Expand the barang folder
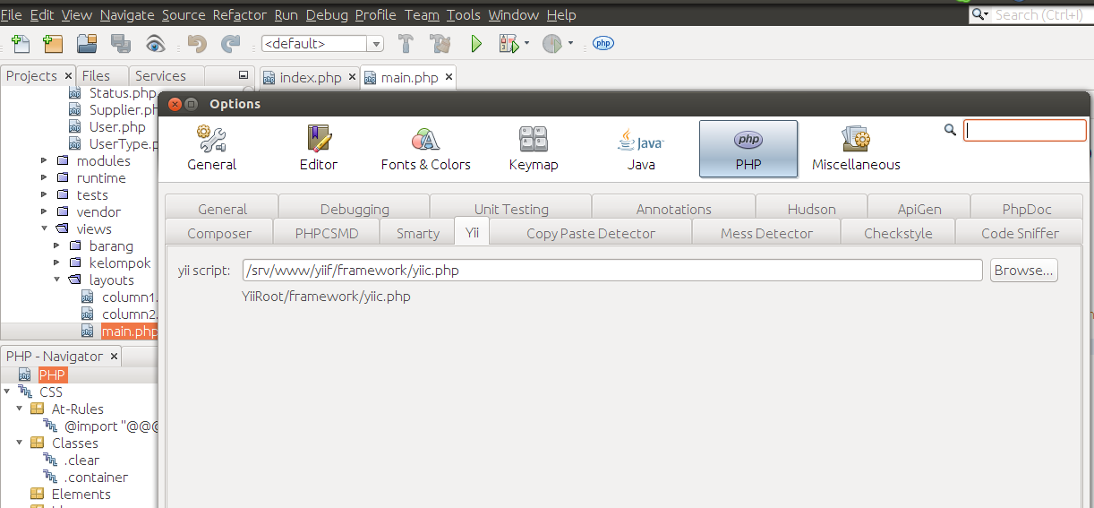This screenshot has height=508, width=1094. pyautogui.click(x=57, y=245)
